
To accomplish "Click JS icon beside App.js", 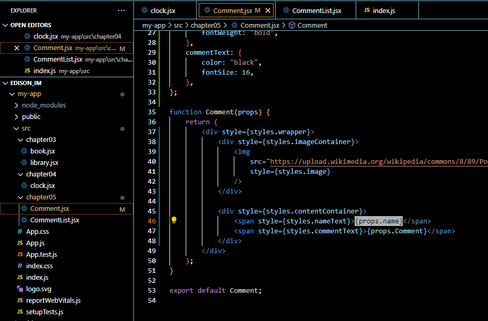I will [x=20, y=243].
